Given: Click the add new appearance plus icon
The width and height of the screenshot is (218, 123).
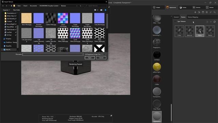Looking at the screenshot, I should point(195,12).
